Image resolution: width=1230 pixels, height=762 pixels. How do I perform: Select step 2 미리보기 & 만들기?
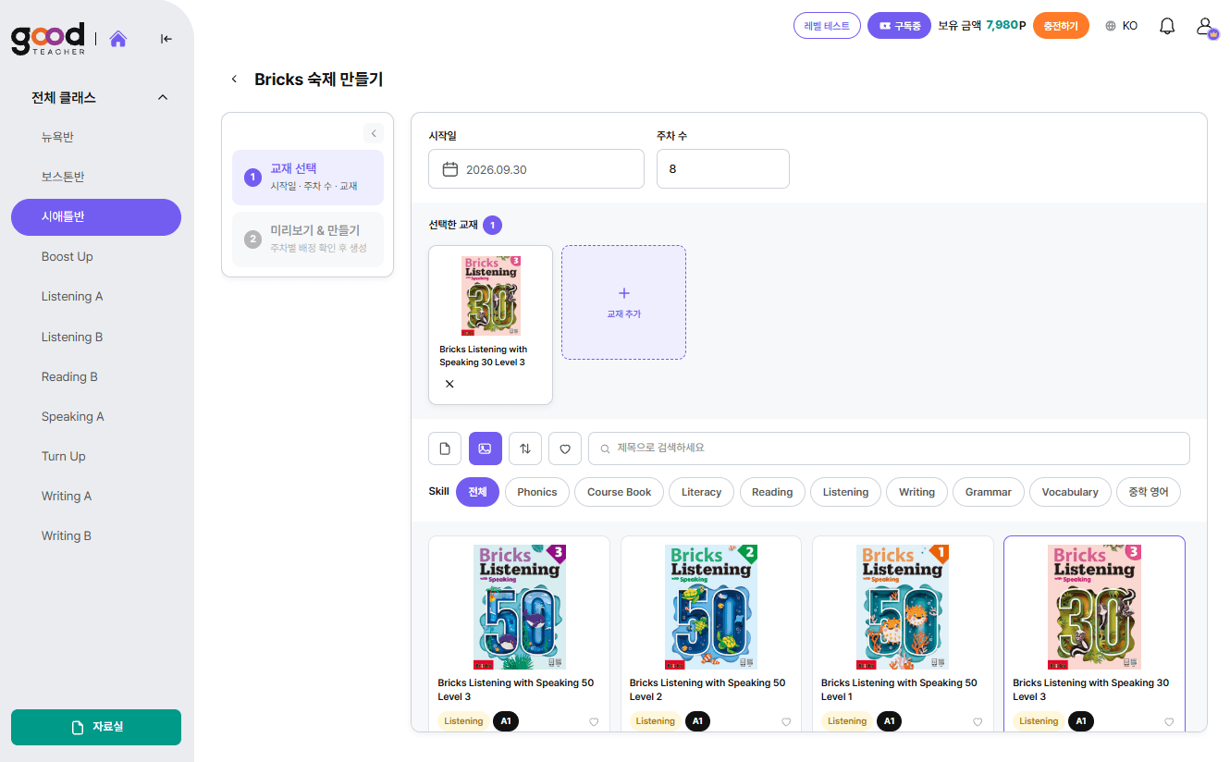[308, 239]
